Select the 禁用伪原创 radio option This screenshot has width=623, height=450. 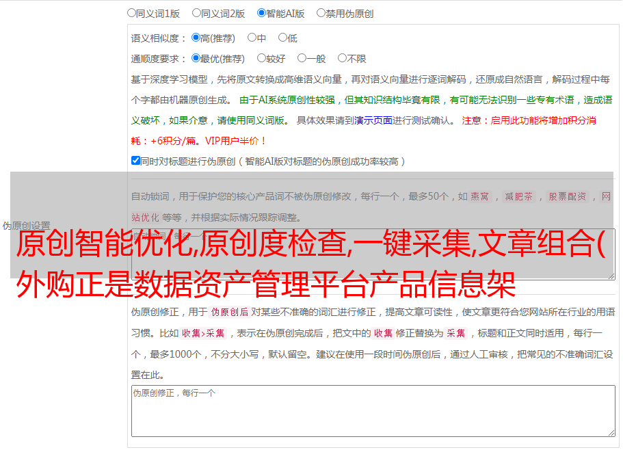[x=321, y=13]
